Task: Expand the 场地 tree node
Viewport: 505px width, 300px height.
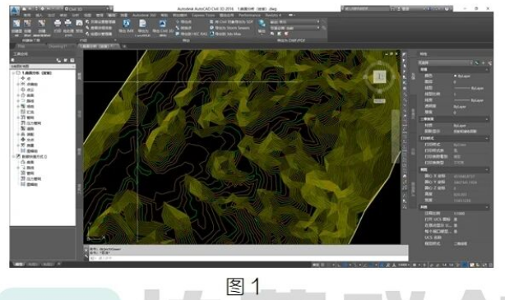Action: [18, 106]
